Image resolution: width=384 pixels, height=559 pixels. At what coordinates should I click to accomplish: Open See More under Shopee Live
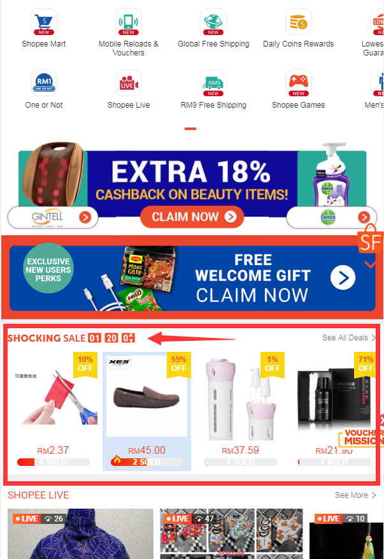(x=355, y=495)
